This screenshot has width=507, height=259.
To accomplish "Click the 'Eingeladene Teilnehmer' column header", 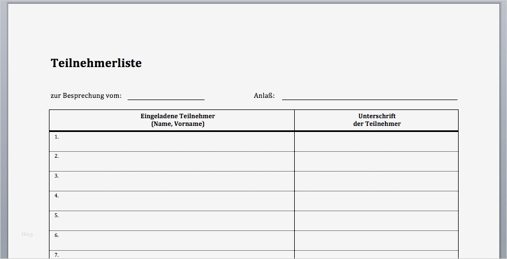I will click(x=178, y=116).
